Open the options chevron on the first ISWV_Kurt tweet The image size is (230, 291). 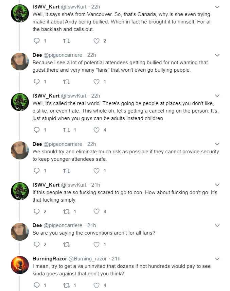click(217, 7)
